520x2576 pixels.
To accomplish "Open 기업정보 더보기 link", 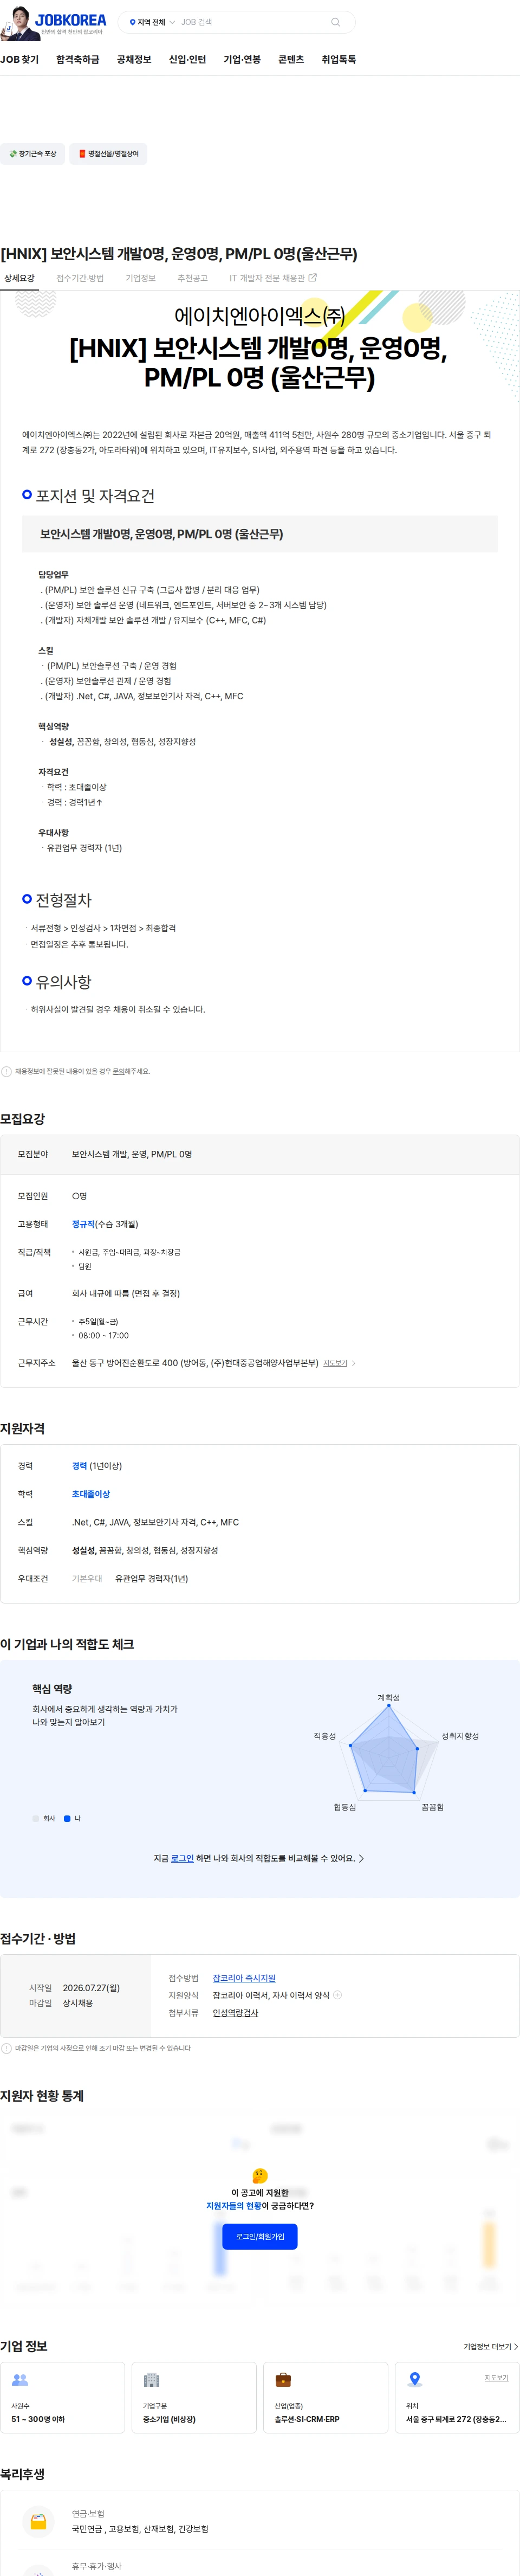I will (490, 2346).
